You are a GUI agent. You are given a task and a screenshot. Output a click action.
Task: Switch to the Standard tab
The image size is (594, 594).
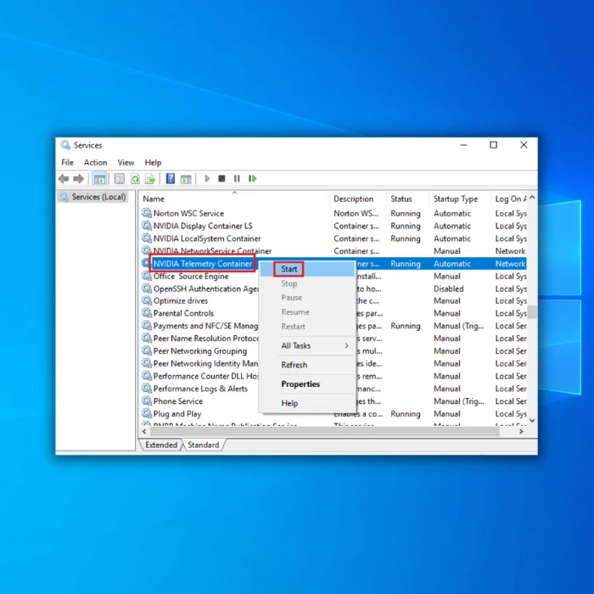204,445
